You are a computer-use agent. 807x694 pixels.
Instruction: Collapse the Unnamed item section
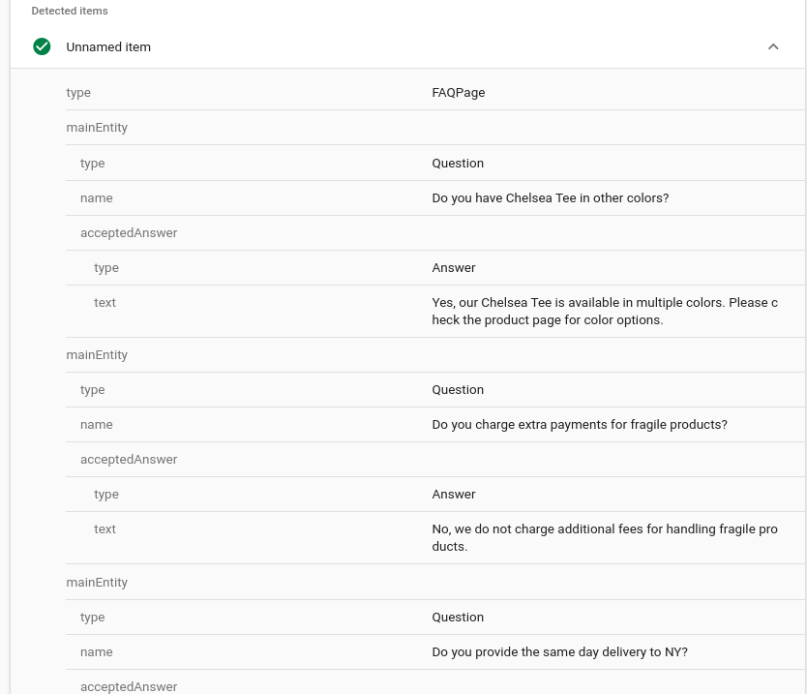pos(773,46)
